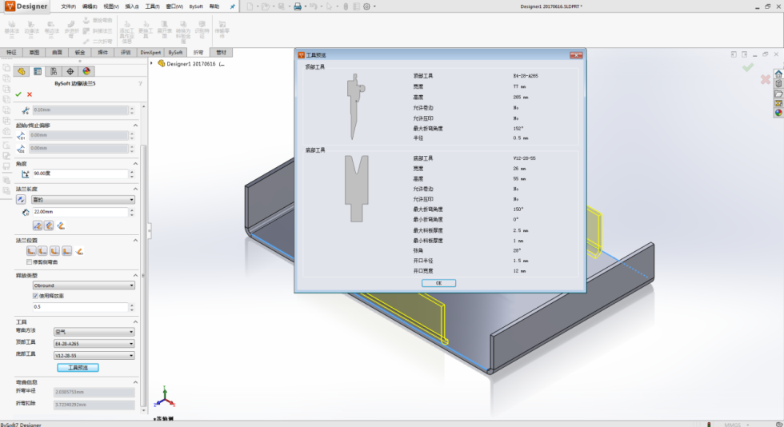This screenshot has width=784, height=427.
Task: Click the OK button in tool dialog
Action: pos(438,283)
